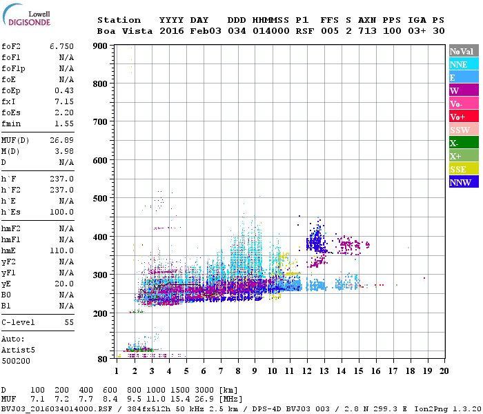Image resolution: width=483 pixels, height=414 pixels.
Task: Click the C-level value 55
Action: pos(69,322)
